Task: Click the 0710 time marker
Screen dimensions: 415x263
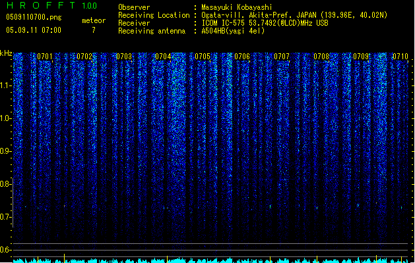Action: click(x=400, y=57)
